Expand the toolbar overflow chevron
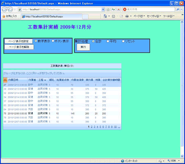 coord(183,15)
